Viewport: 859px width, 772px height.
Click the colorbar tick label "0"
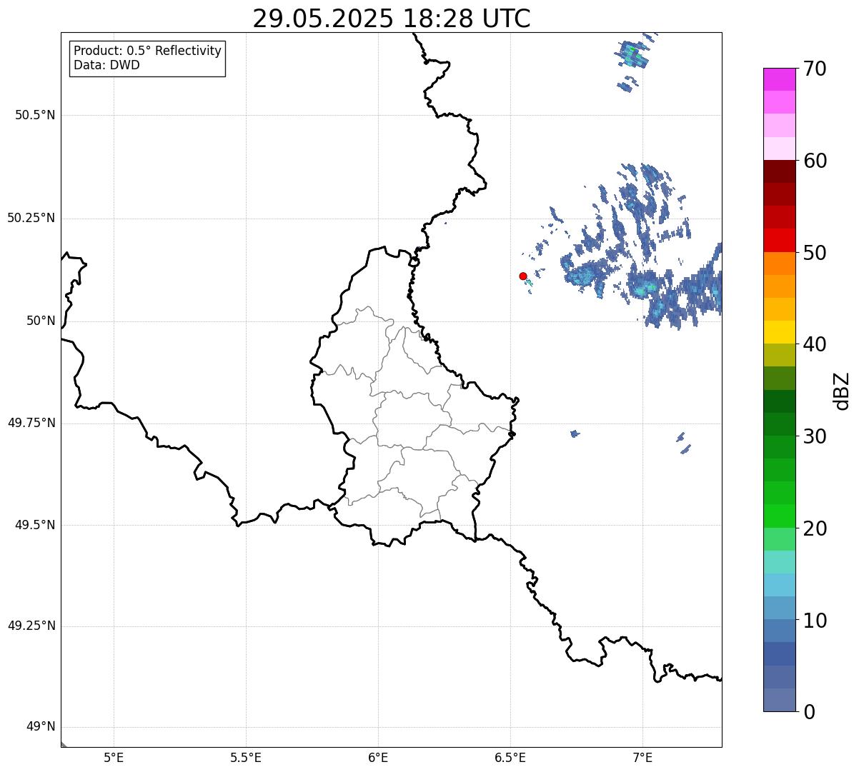[x=810, y=712]
